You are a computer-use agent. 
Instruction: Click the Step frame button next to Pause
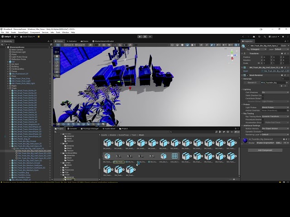click(x=150, y=37)
